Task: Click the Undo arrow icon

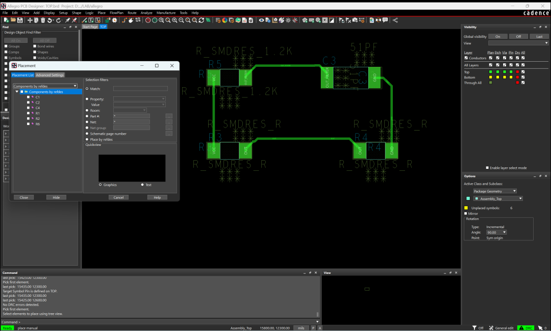Action: pyautogui.click(x=51, y=20)
